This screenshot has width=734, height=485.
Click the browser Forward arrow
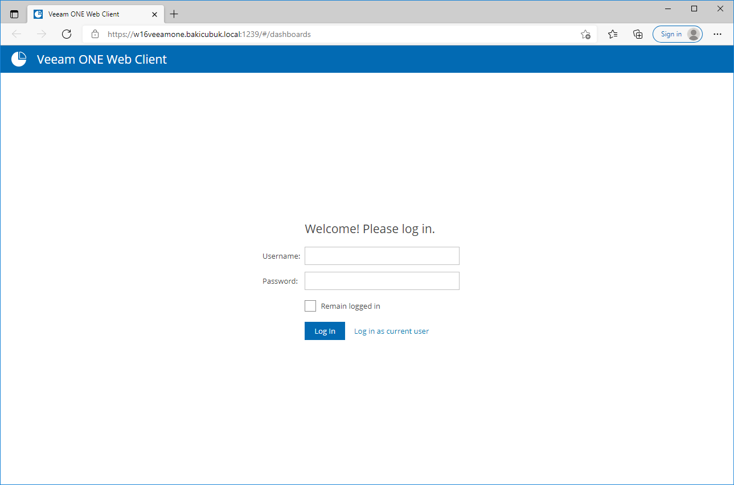[42, 34]
